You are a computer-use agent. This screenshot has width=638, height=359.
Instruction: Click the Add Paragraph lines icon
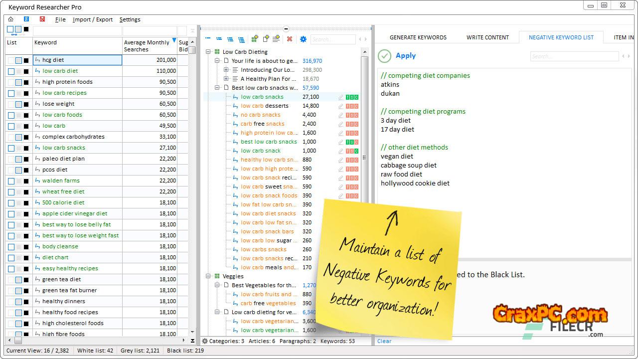(x=277, y=39)
